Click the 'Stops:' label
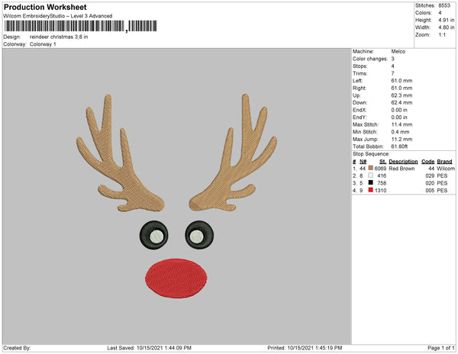The image size is (458, 354). click(360, 66)
